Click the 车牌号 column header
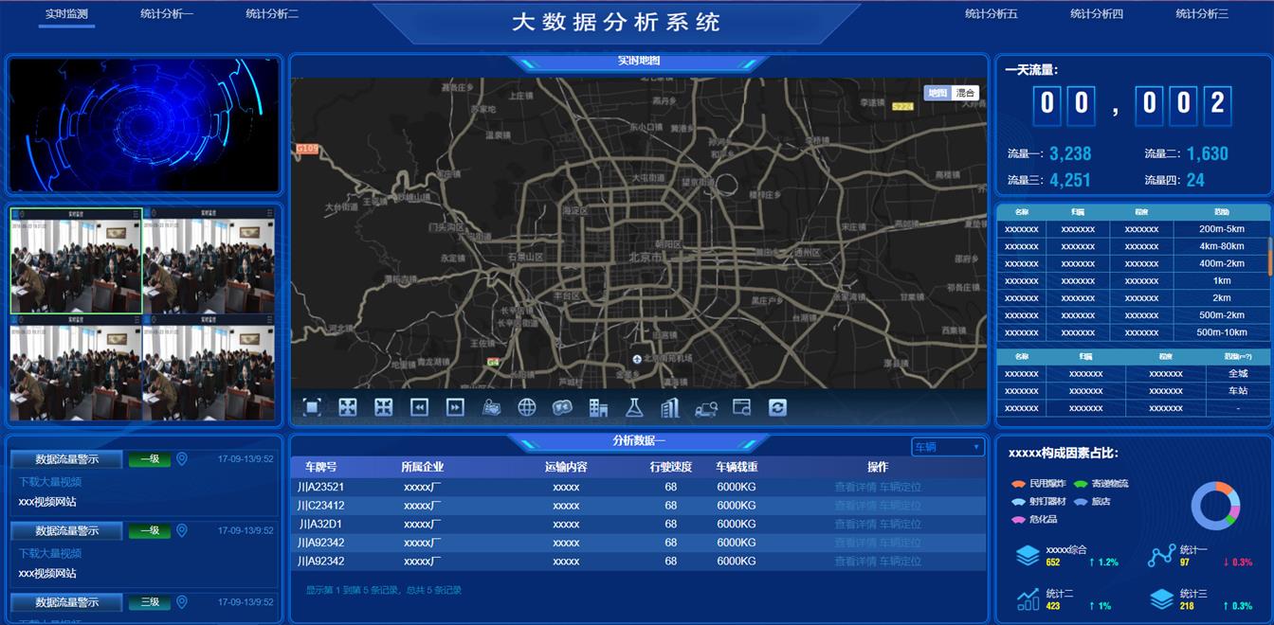Image resolution: width=1274 pixels, height=625 pixels. click(x=320, y=467)
